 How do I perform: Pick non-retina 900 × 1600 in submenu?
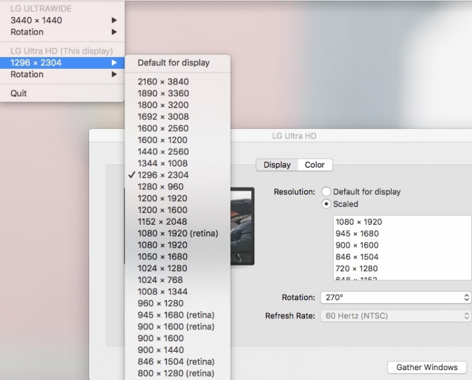point(178,338)
